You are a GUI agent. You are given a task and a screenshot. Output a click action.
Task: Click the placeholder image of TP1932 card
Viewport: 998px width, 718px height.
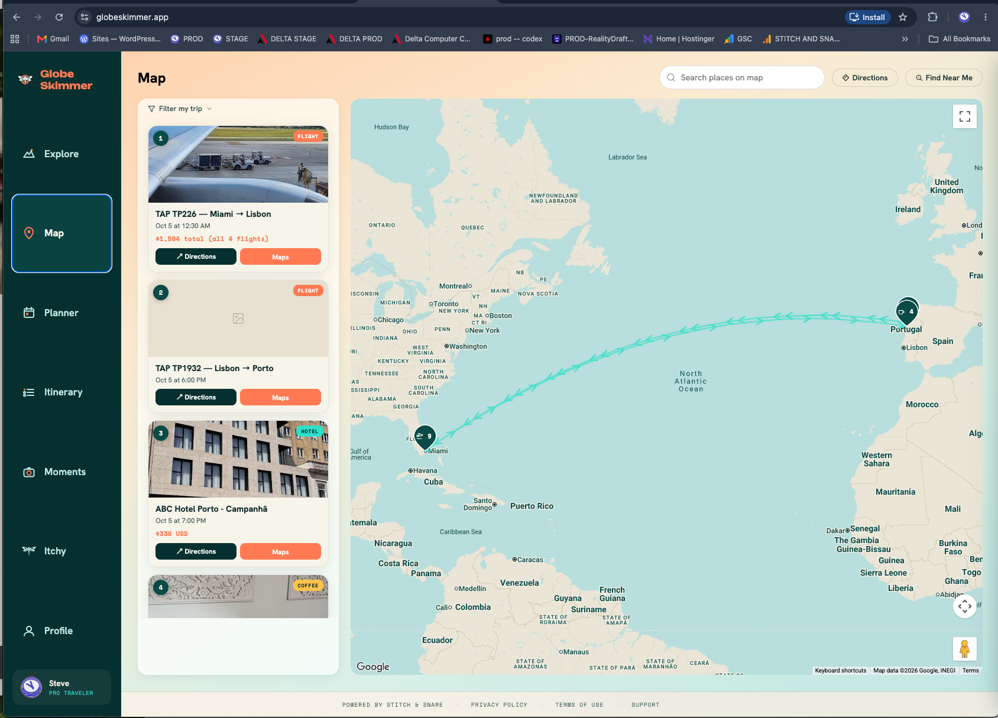click(x=238, y=319)
